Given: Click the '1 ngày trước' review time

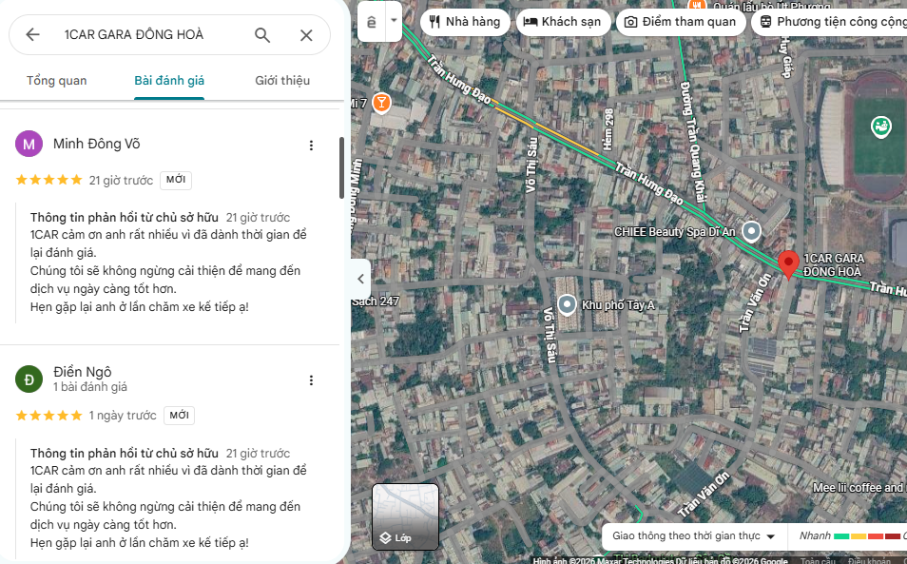Looking at the screenshot, I should pyautogui.click(x=123, y=416).
